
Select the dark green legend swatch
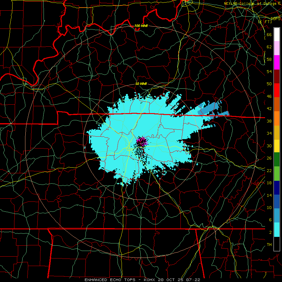coord(277,159)
